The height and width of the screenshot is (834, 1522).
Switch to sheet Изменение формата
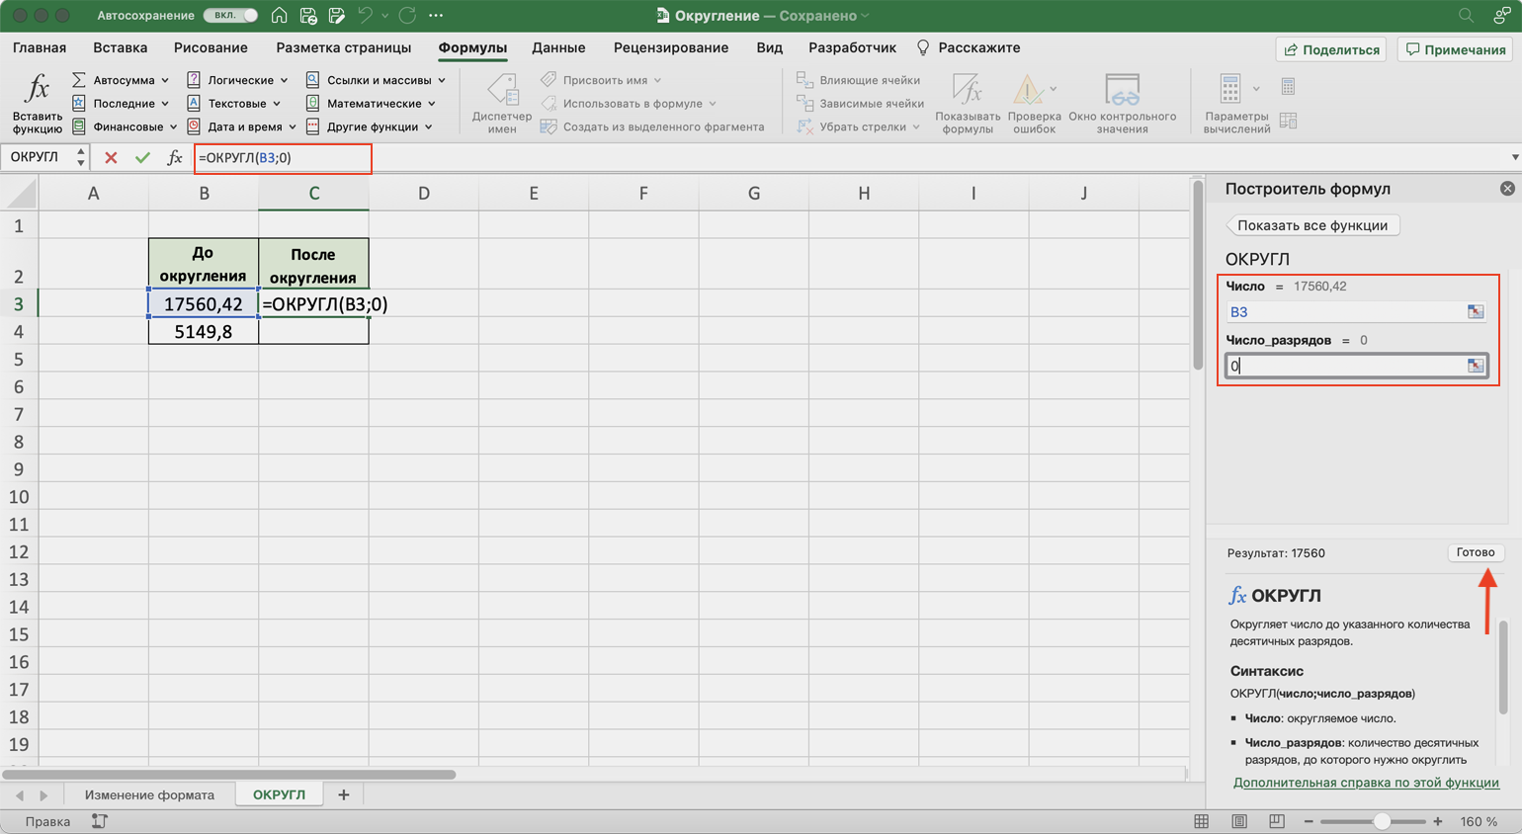click(149, 794)
